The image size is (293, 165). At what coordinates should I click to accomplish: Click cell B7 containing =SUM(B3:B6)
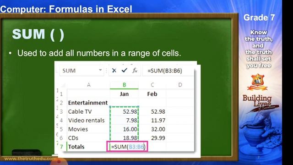[x=127, y=147]
